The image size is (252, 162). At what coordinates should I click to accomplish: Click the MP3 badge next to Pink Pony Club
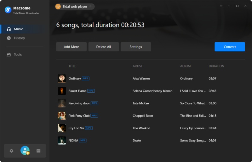click(x=94, y=116)
